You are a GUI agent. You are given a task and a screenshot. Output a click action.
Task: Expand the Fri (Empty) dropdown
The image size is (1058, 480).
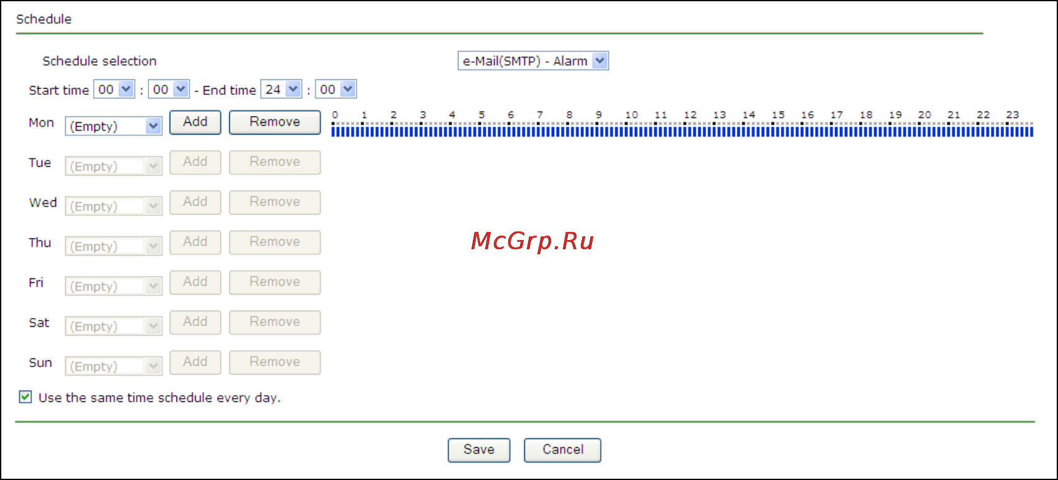click(114, 286)
